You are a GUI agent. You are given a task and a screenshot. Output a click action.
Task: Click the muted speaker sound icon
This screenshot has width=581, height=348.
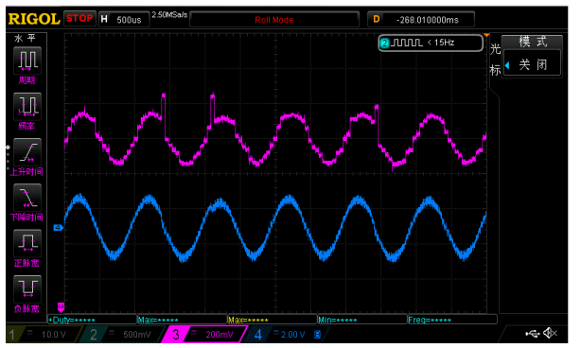(550, 334)
